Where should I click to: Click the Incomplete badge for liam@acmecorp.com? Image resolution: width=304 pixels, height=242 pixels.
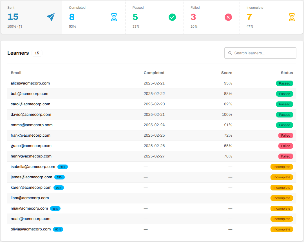point(282,198)
